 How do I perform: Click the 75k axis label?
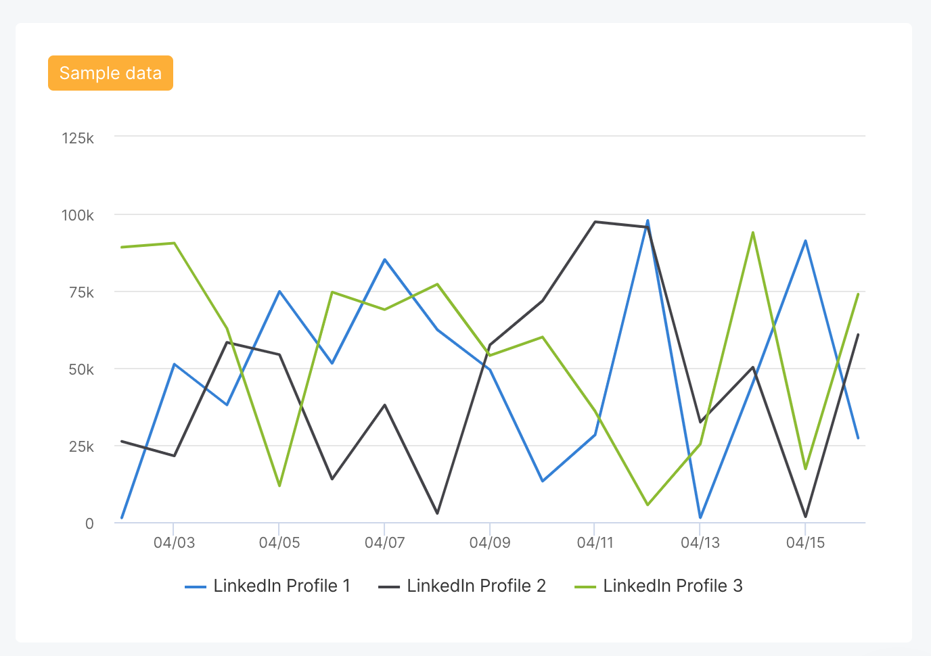pyautogui.click(x=83, y=291)
